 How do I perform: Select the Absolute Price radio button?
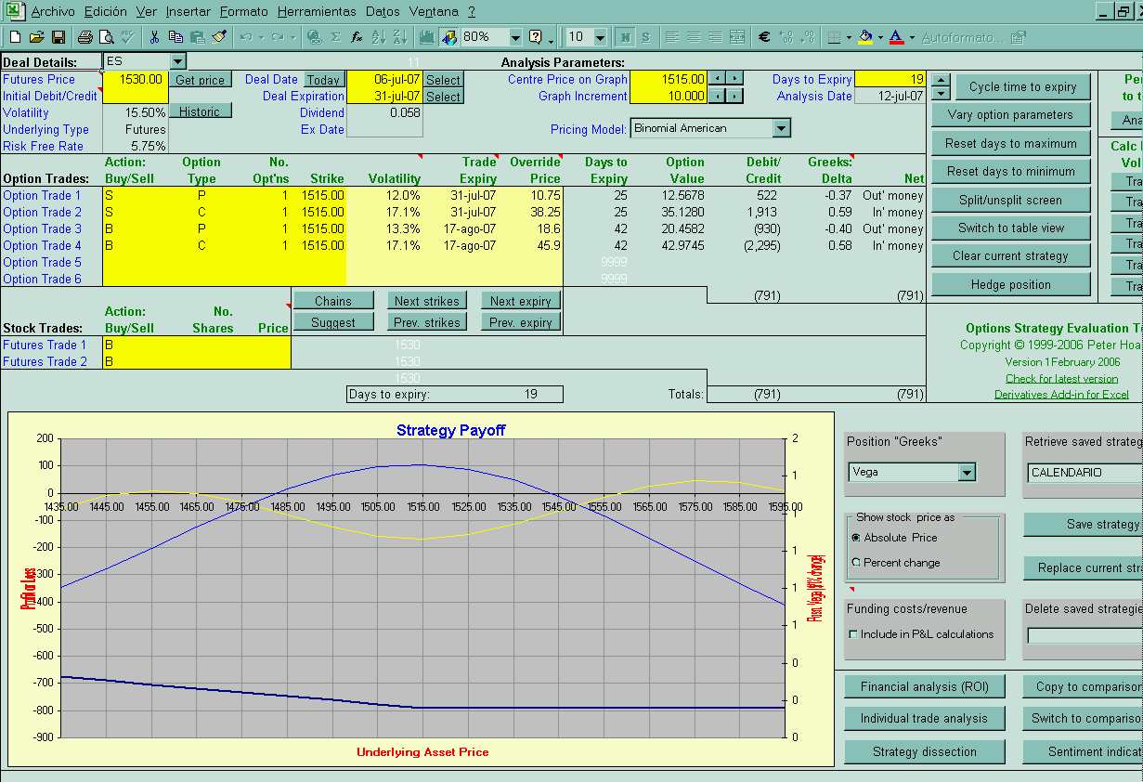point(855,538)
